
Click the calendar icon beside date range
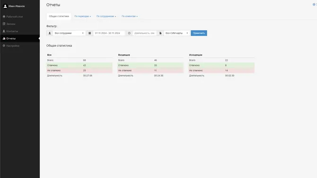pos(90,33)
